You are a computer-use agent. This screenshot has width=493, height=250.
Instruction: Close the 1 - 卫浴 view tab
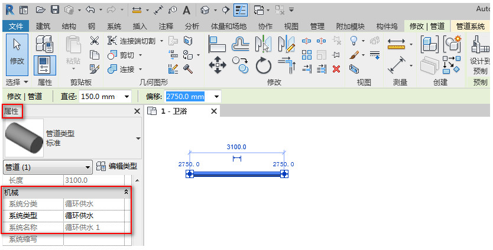point(214,111)
